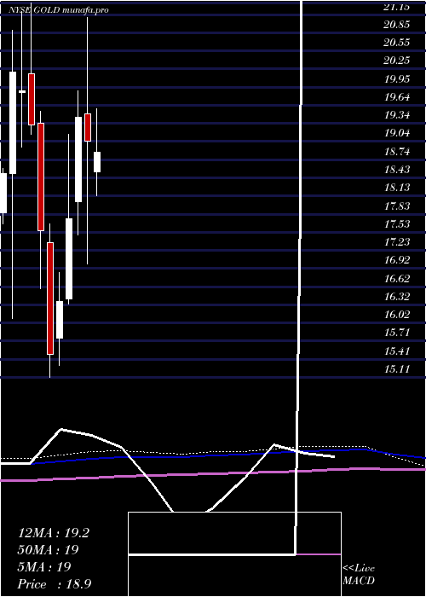The image size is (426, 597).
Task: Click the last white candlestick near 18.74
Action: pos(97,162)
